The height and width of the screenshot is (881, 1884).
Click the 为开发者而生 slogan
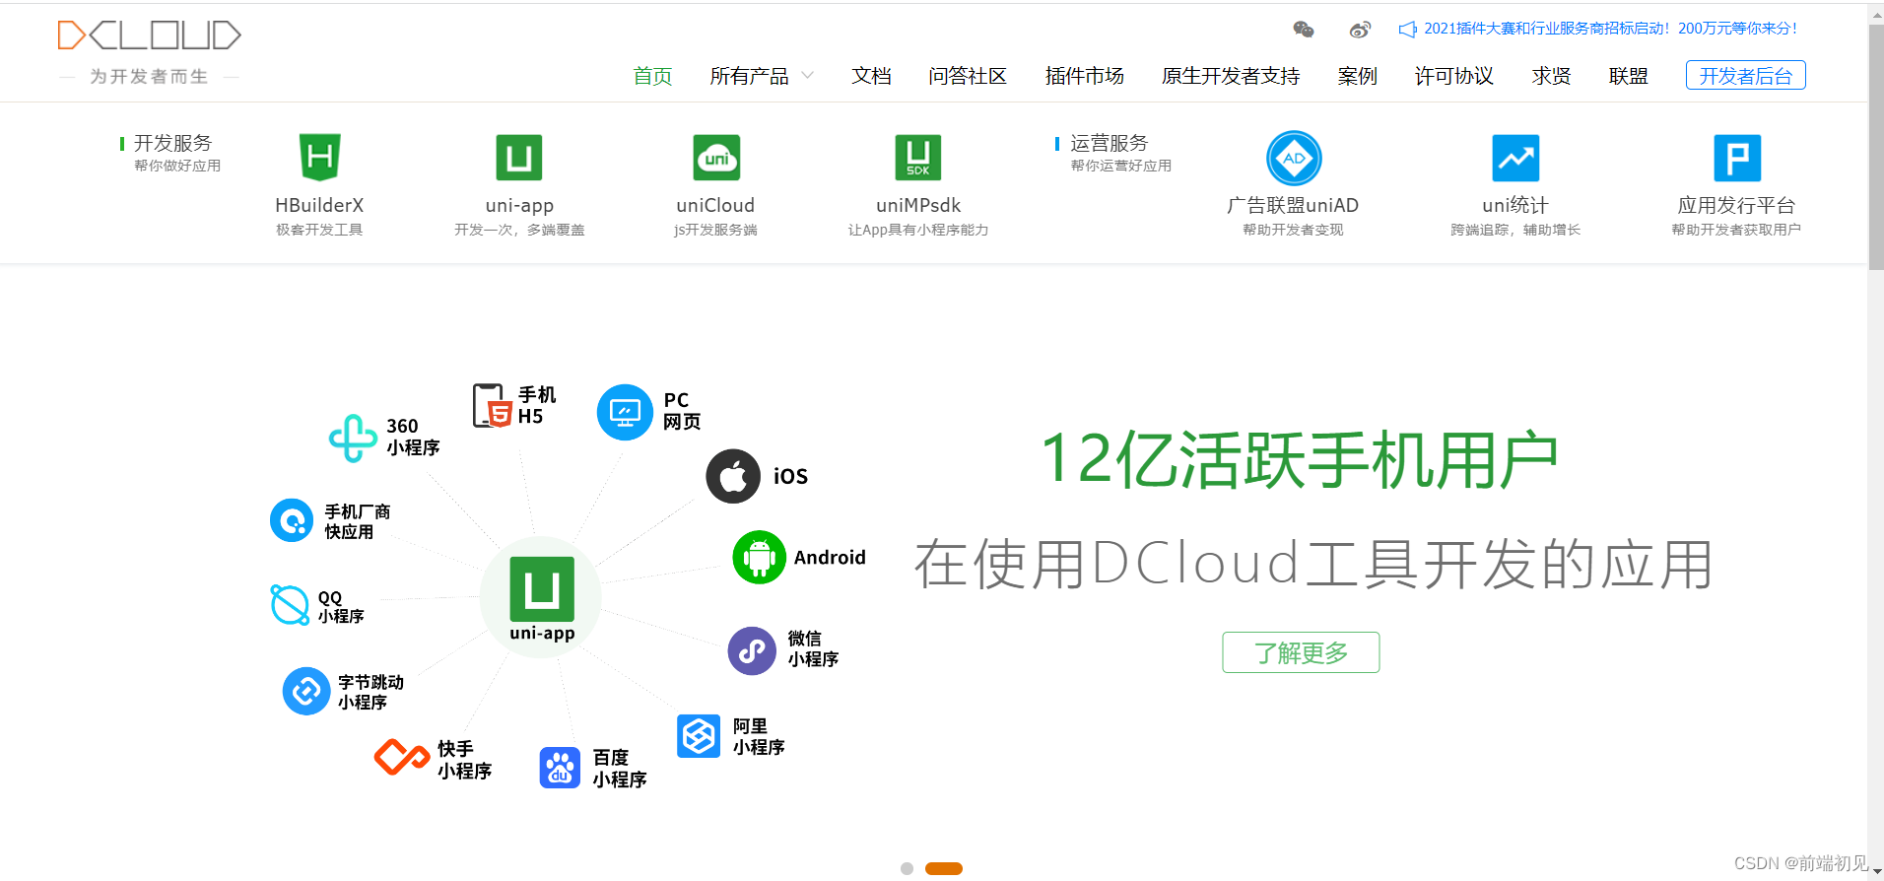(x=149, y=76)
